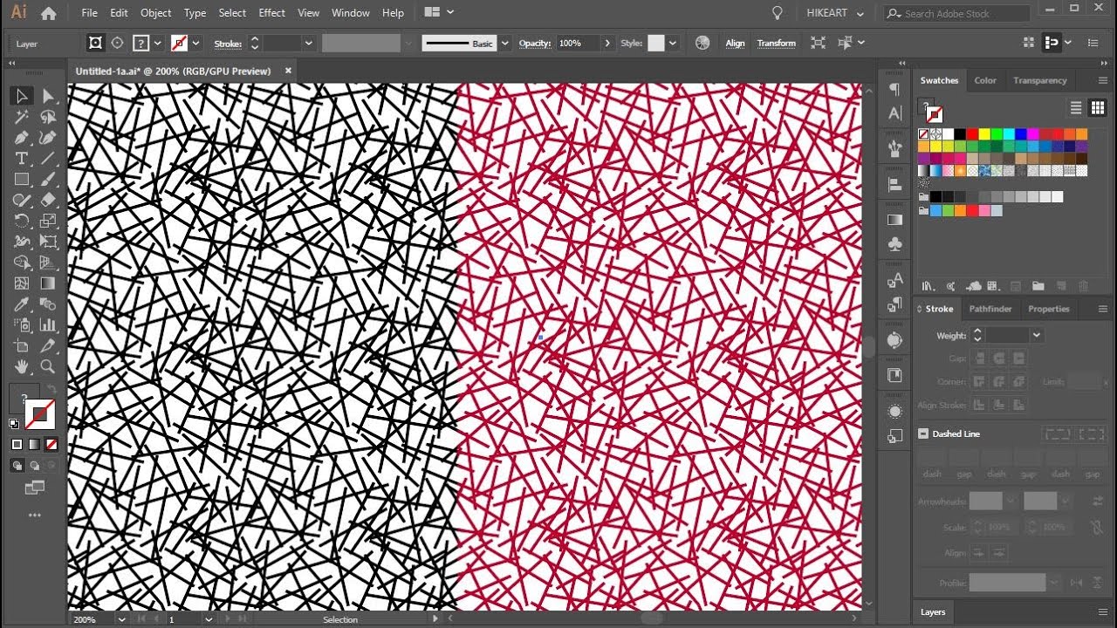Click Change Screen Mode icon
This screenshot has width=1117, height=628.
pyautogui.click(x=34, y=488)
